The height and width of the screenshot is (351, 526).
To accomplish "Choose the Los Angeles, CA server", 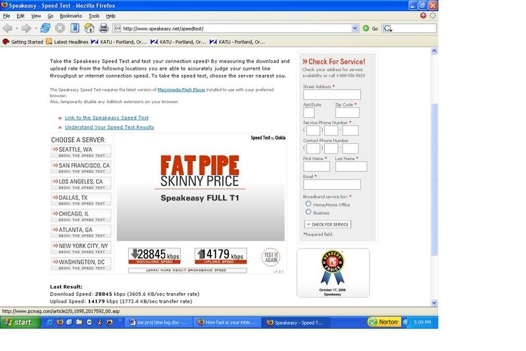I will (x=81, y=183).
